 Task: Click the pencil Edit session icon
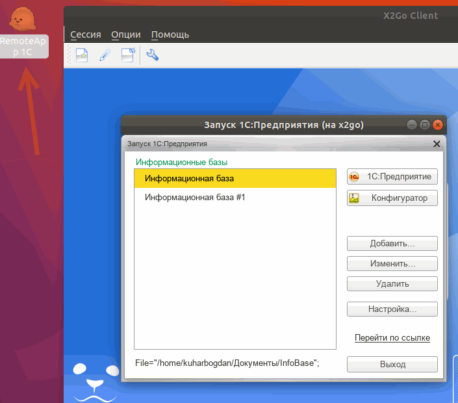(x=105, y=56)
